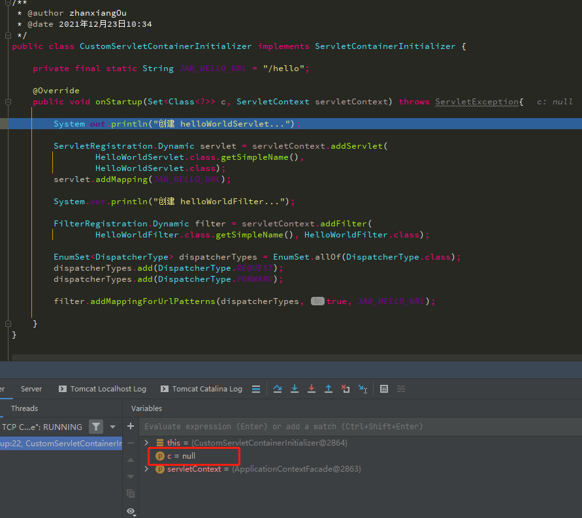Click the ServletException link in throws clause
Viewport: 582px width, 518px height.
[x=477, y=102]
